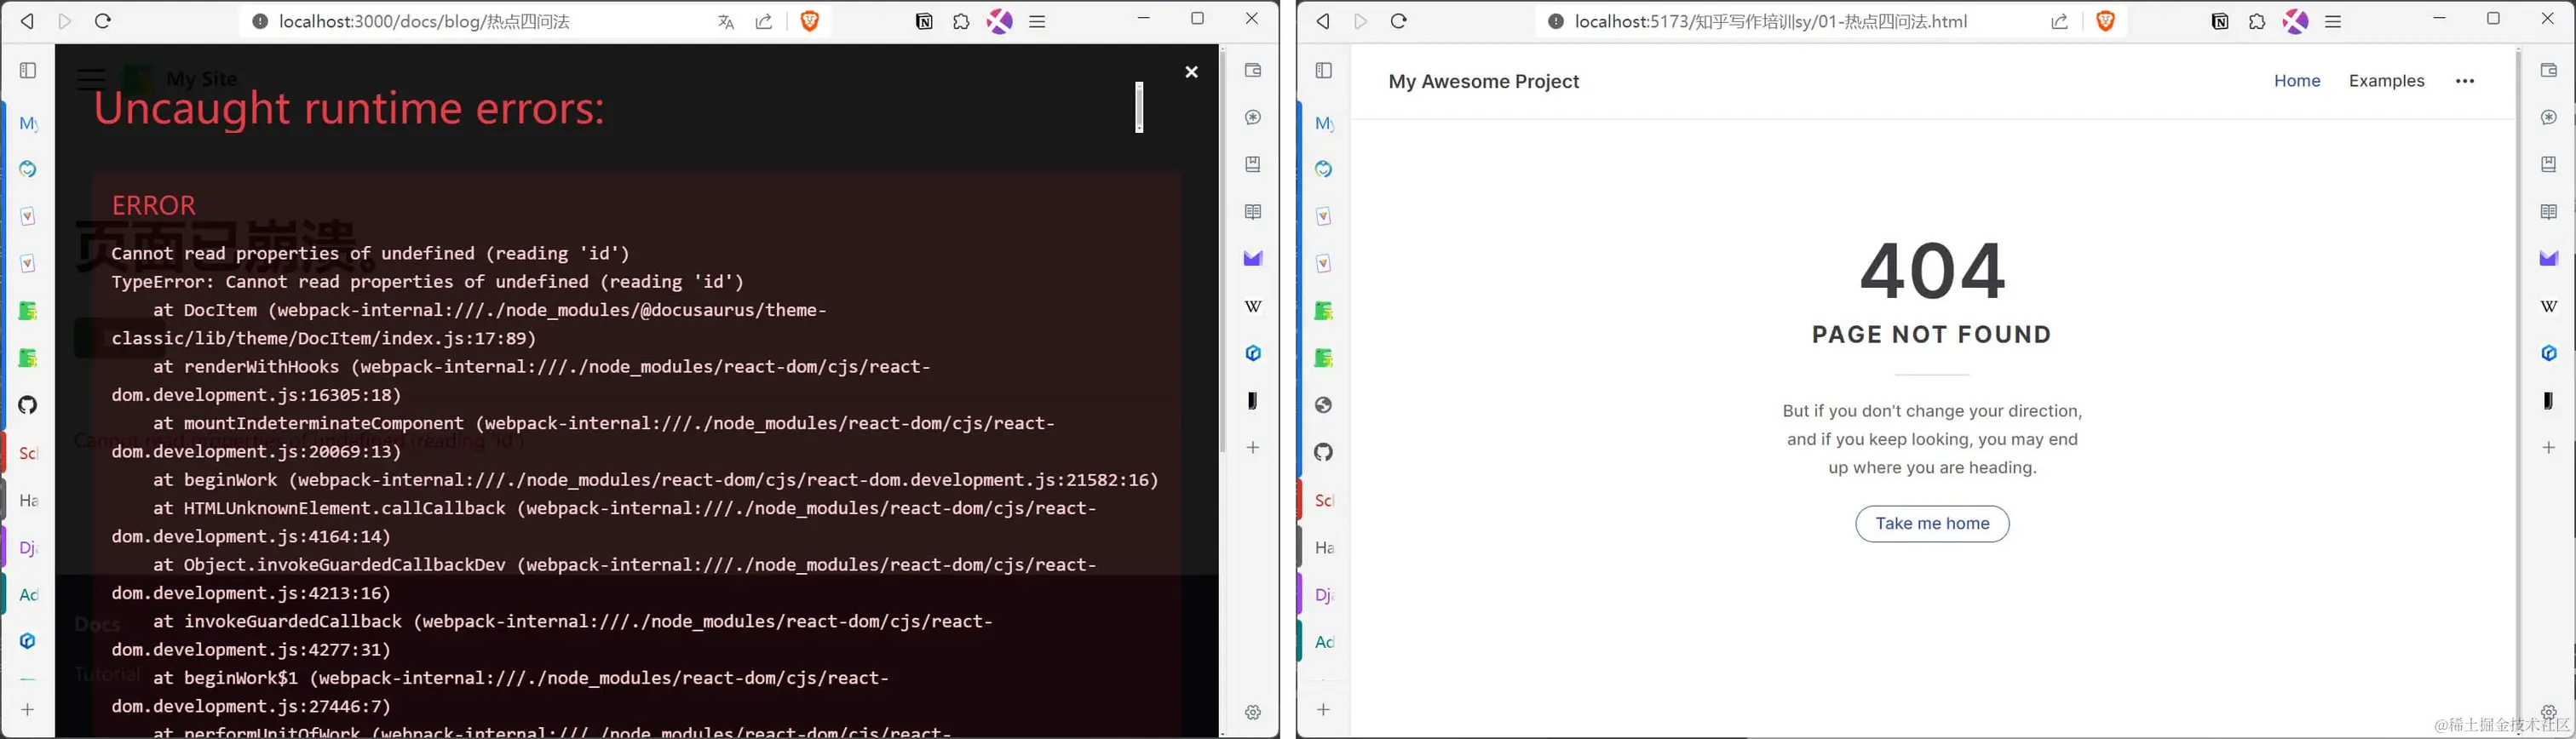2576x739 pixels.
Task: Select the GitHub tab in right window's tab strip
Action: (1324, 452)
